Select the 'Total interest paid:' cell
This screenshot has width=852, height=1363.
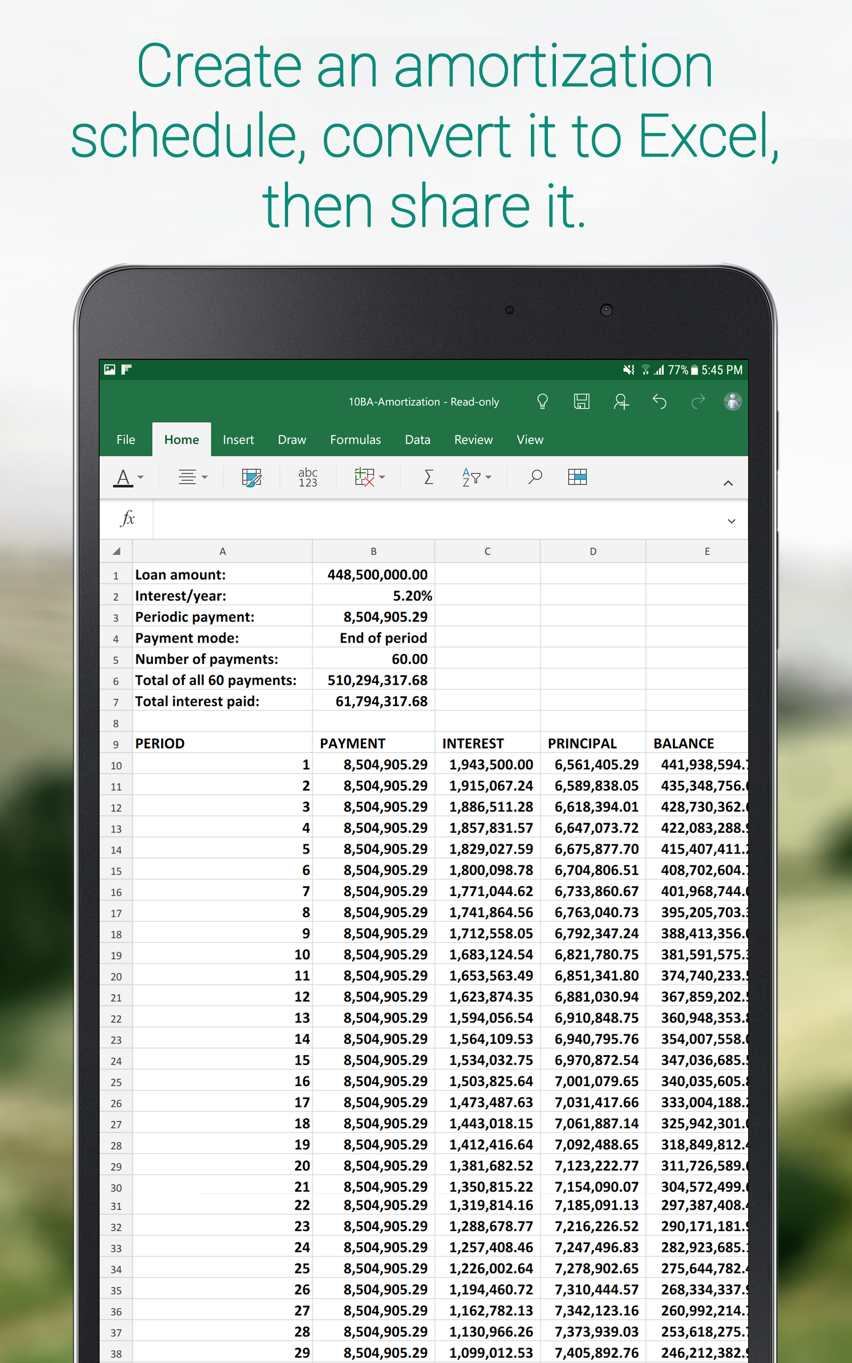pyautogui.click(x=223, y=701)
